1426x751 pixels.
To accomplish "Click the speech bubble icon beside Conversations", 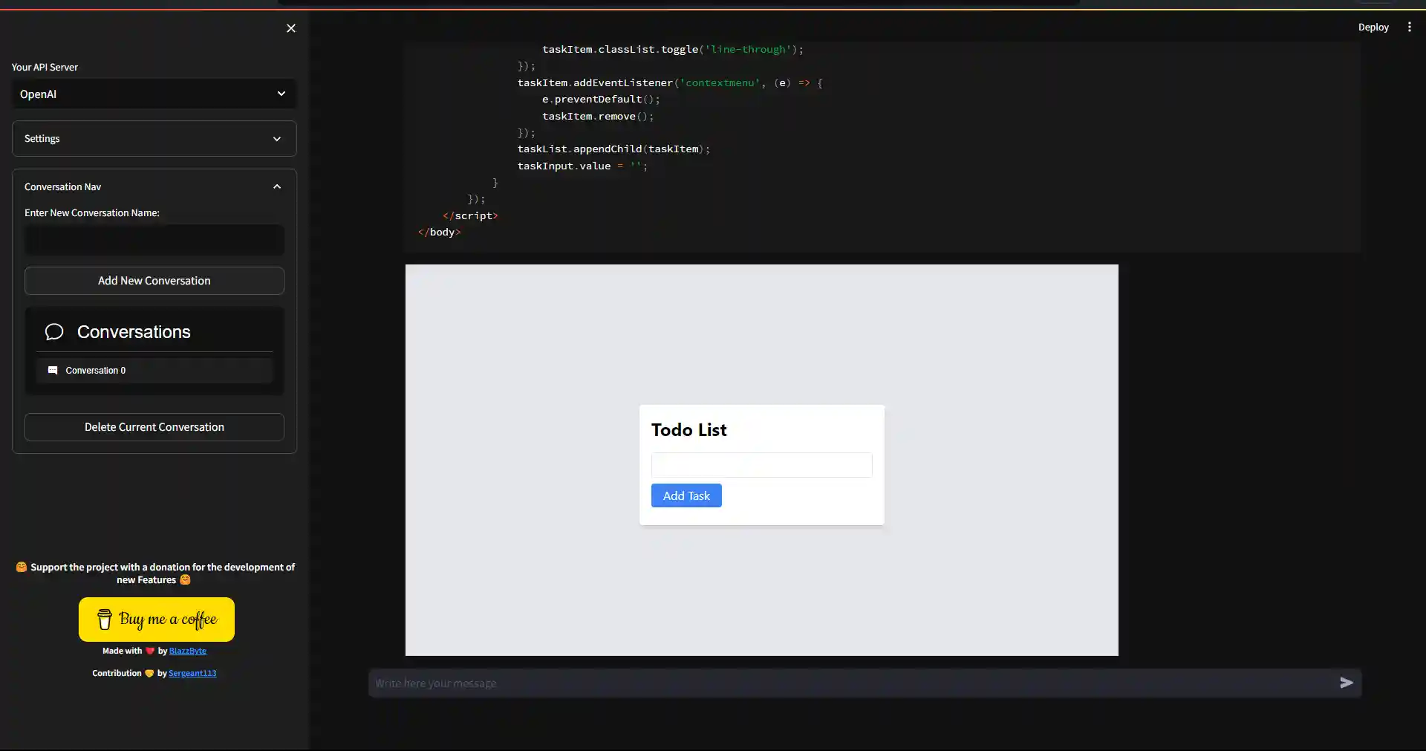I will [x=53, y=332].
